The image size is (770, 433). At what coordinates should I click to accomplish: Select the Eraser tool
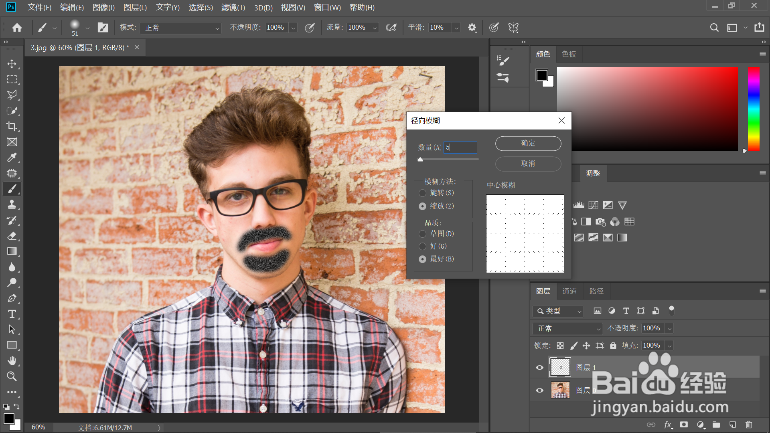pyautogui.click(x=12, y=236)
